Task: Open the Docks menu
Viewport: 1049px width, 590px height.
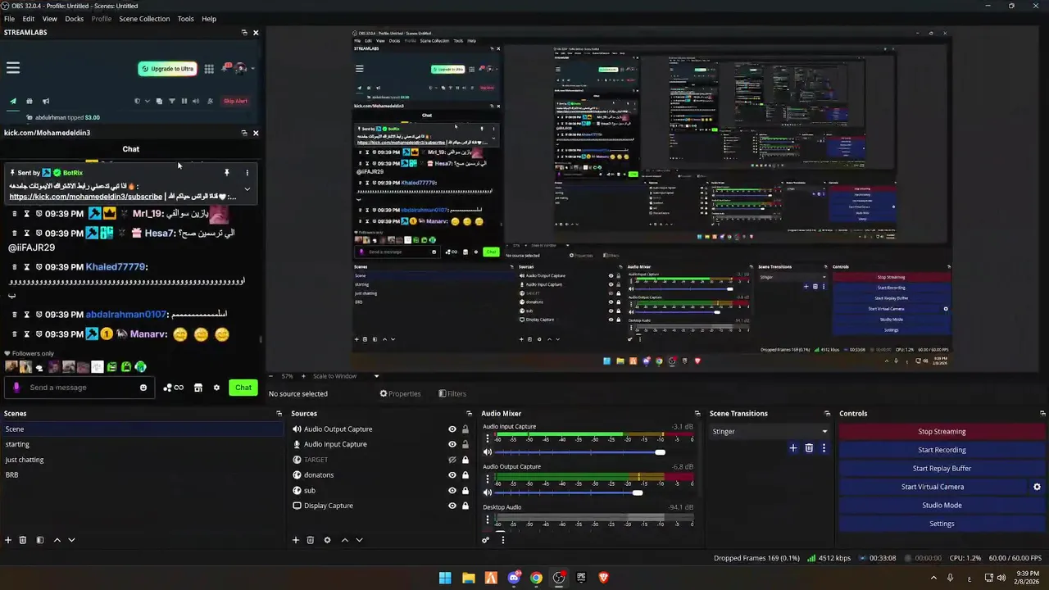Action: [75, 19]
